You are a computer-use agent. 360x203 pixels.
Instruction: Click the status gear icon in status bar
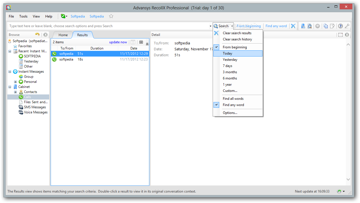click(339, 191)
